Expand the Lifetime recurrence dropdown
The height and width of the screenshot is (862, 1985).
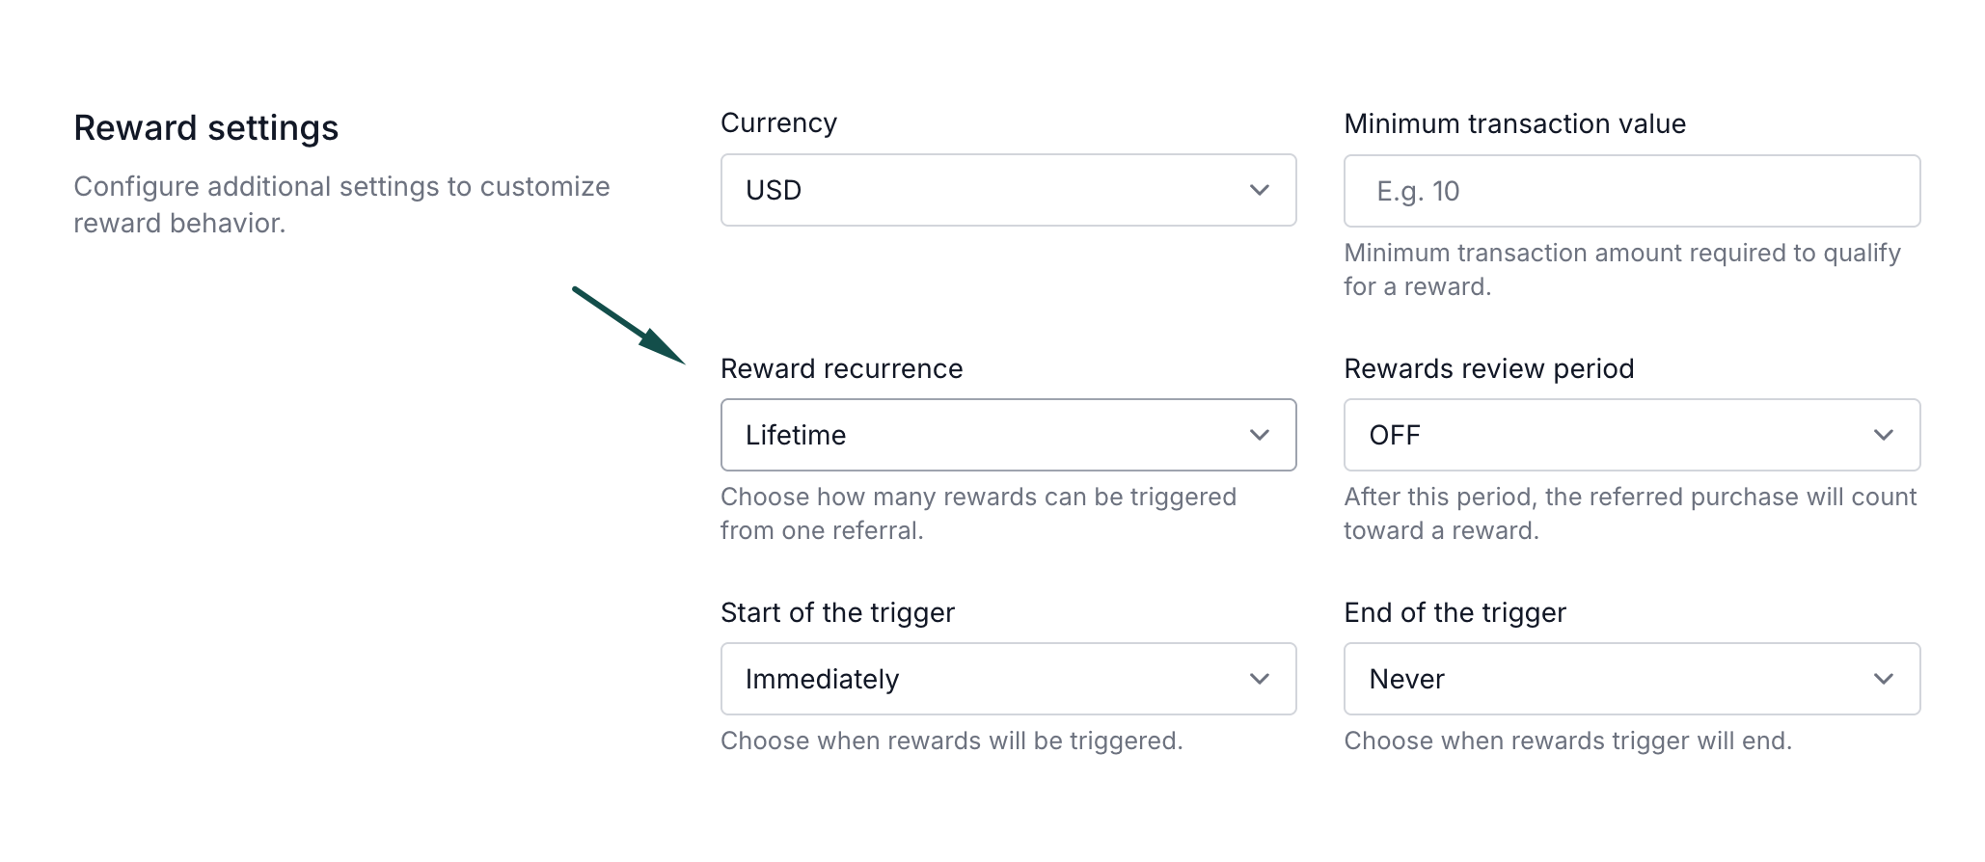(1007, 435)
